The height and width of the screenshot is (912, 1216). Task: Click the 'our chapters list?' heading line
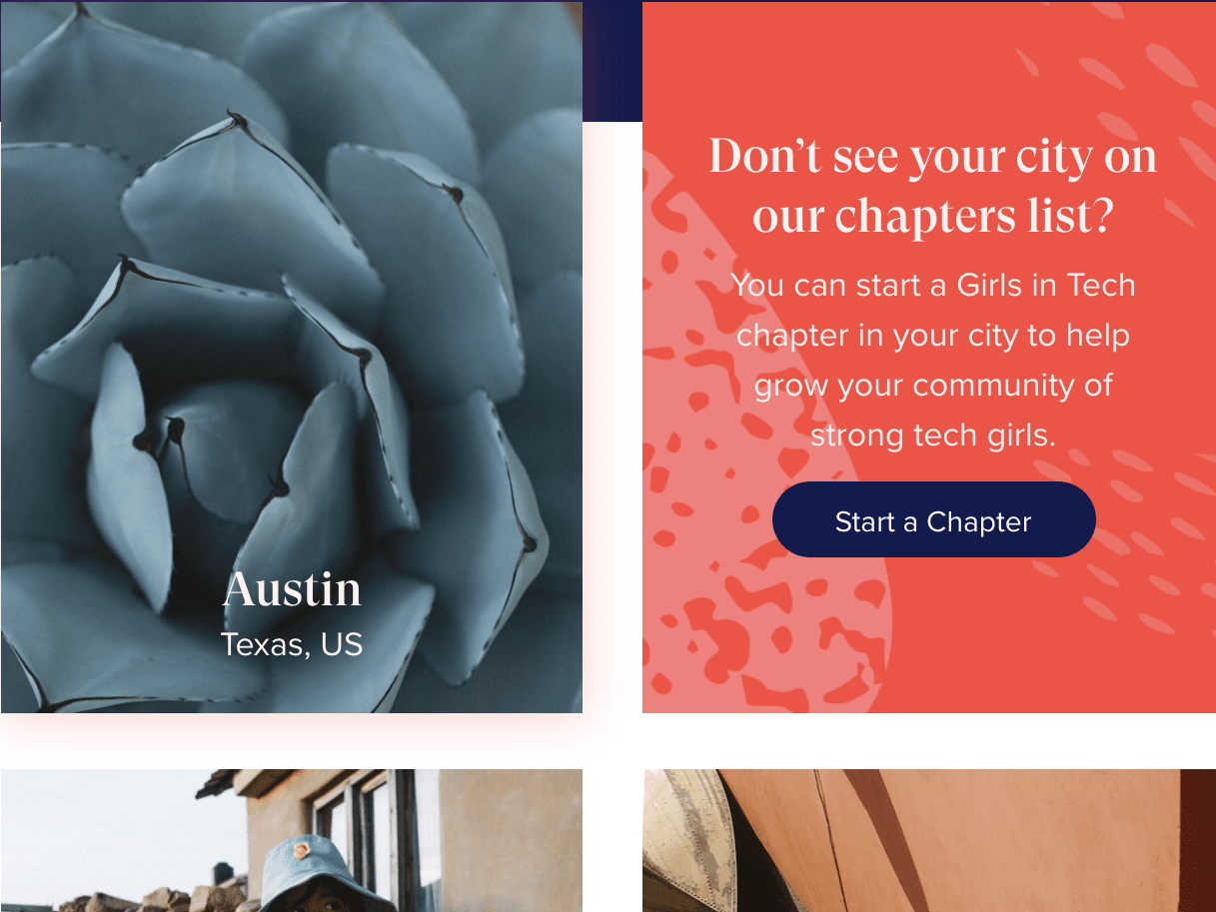tap(933, 216)
